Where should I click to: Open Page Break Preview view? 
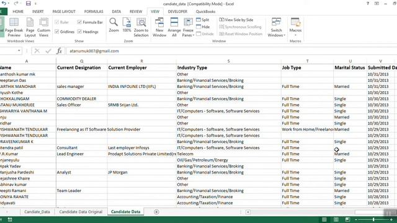14,27
